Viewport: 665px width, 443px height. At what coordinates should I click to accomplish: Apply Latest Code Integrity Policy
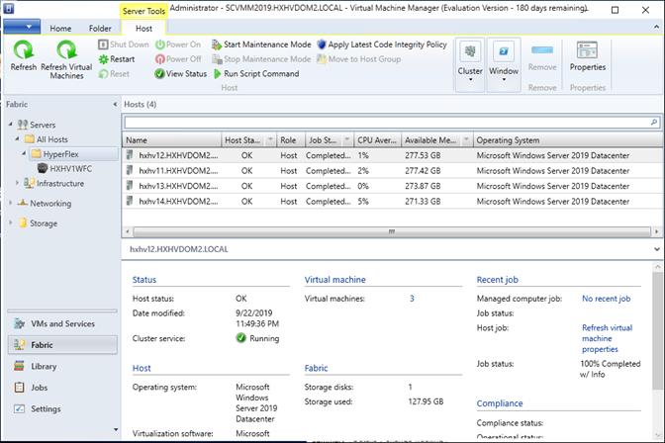382,44
